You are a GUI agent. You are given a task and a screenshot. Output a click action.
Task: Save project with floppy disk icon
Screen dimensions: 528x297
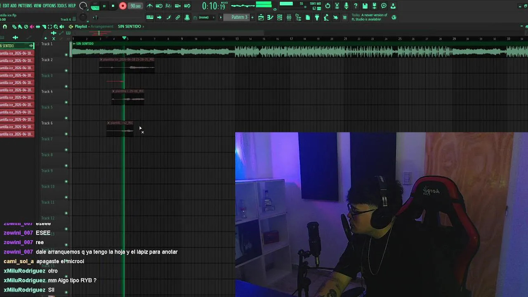365,6
